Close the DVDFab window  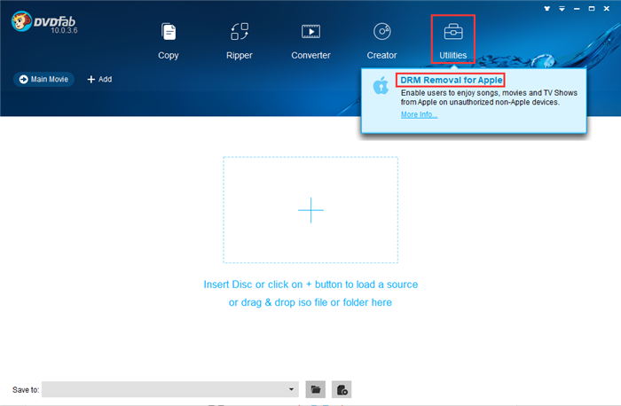pyautogui.click(x=606, y=8)
